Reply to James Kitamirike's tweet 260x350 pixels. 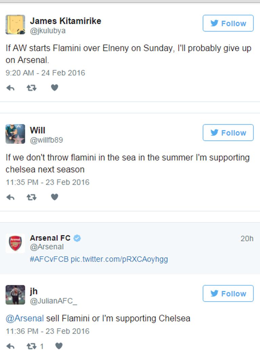click(10, 88)
